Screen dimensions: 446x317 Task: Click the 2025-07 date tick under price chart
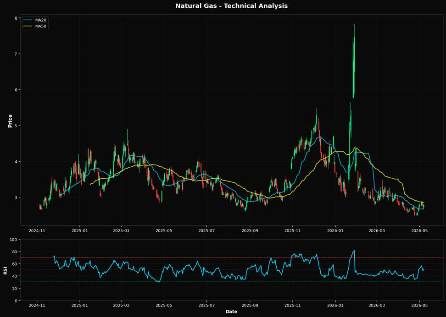[207, 230]
